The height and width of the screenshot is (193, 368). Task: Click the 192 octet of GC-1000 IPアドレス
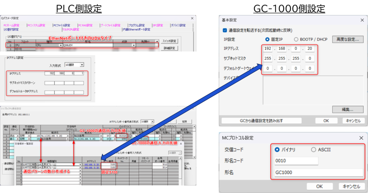[267, 48]
